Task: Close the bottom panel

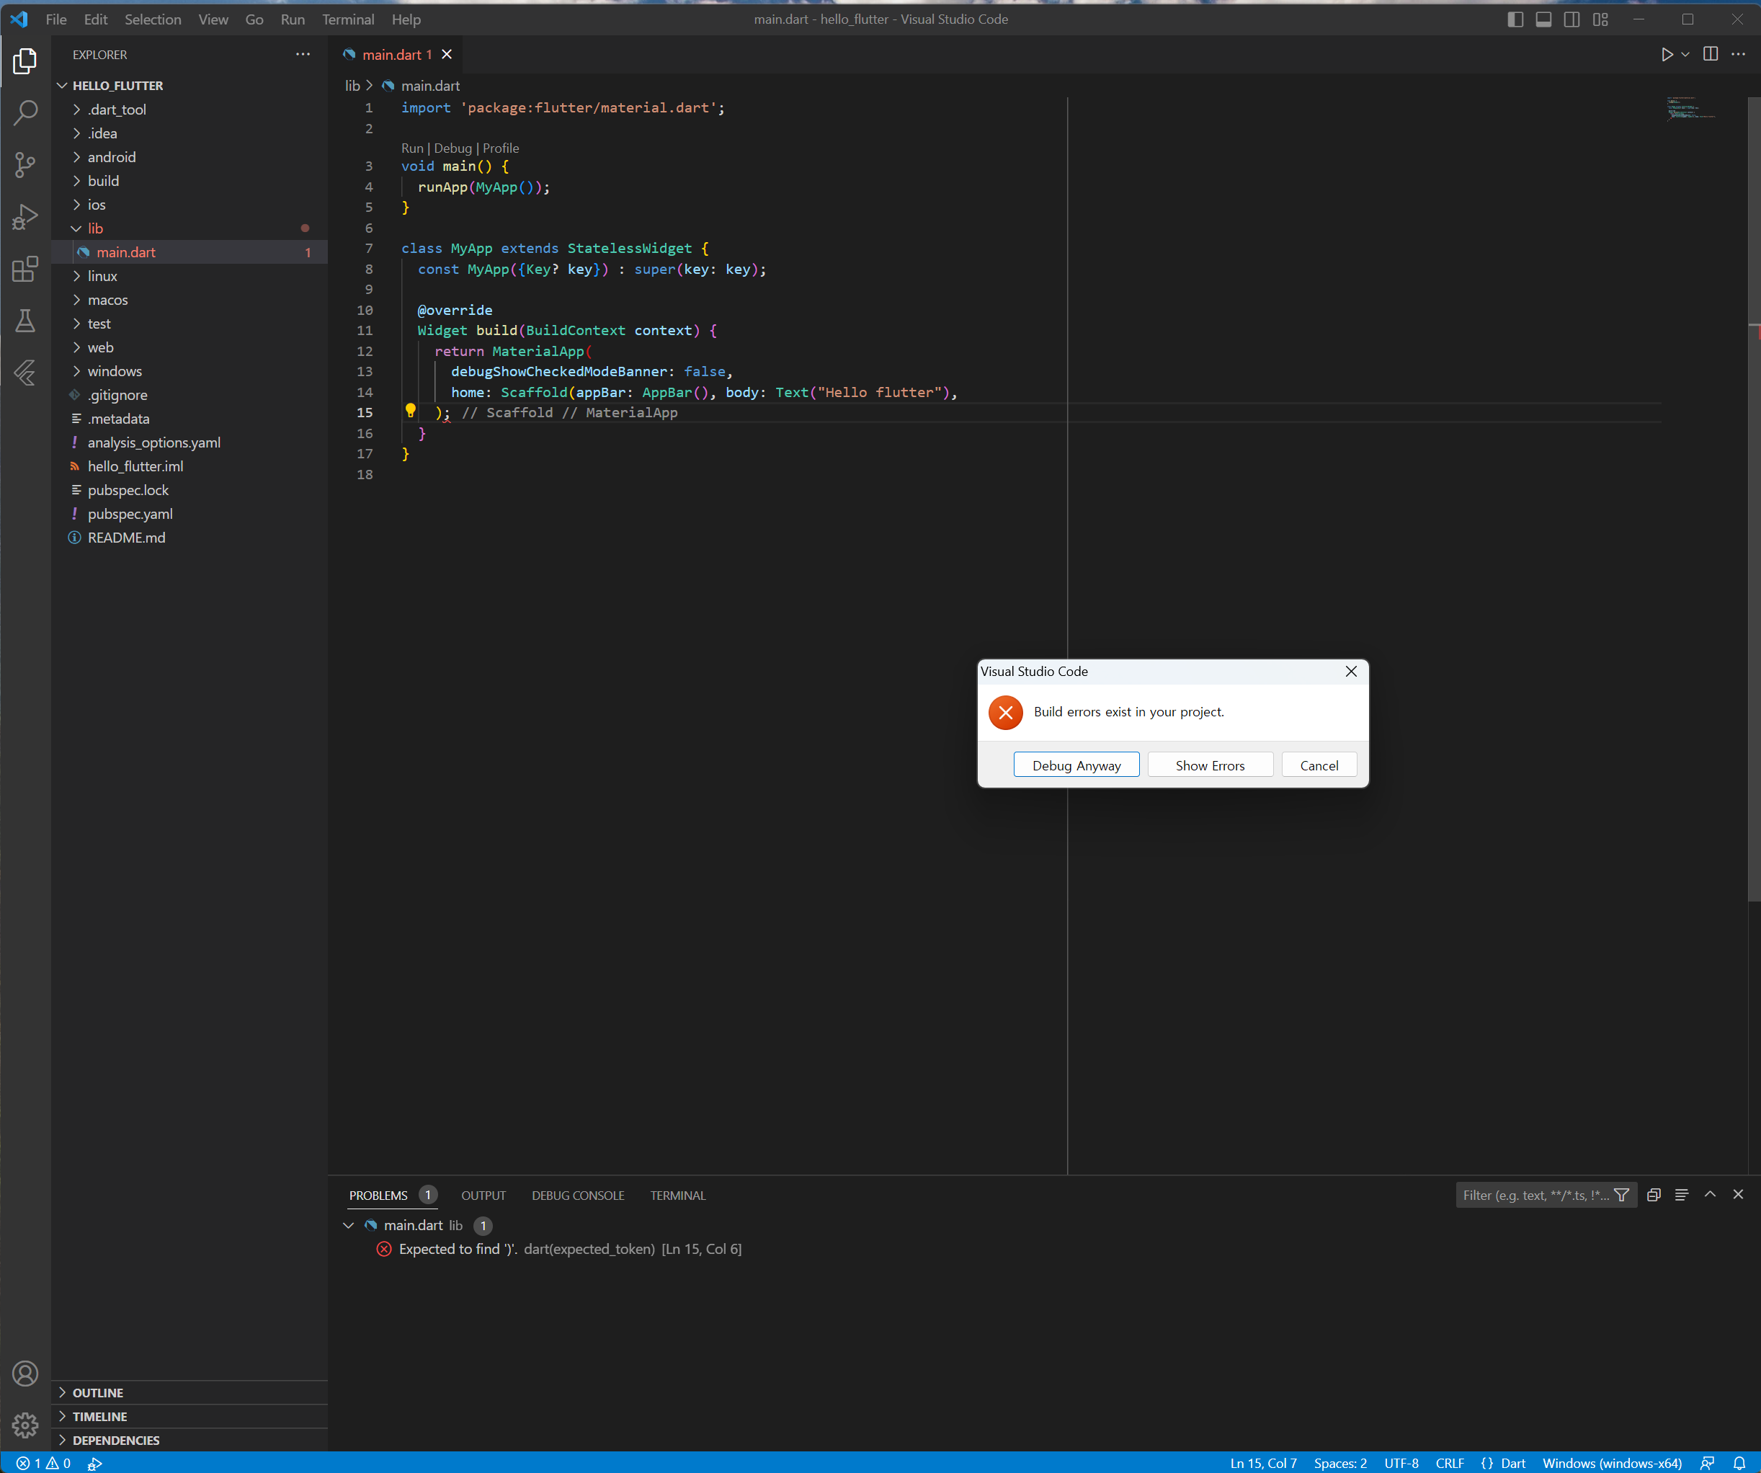Action: tap(1739, 1193)
